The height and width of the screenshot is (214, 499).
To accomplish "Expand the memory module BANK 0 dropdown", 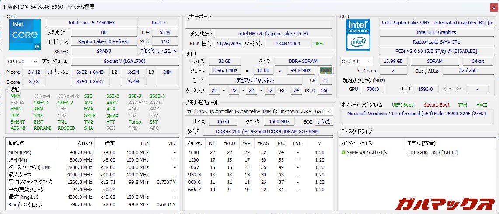I will click(x=259, y=111).
